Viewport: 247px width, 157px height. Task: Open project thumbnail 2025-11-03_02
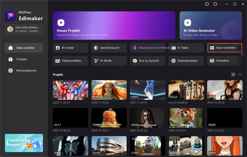(x=109, y=90)
